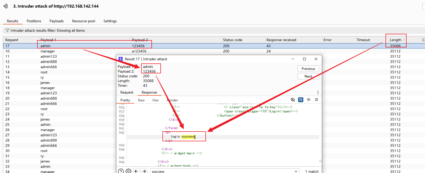Select the Response tab in Result 17
The width and height of the screenshot is (425, 173).
(x=149, y=92)
